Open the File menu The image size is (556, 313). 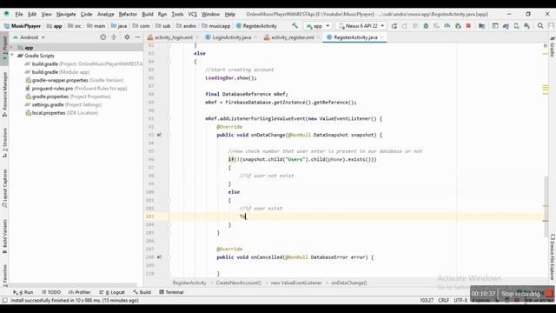click(19, 14)
